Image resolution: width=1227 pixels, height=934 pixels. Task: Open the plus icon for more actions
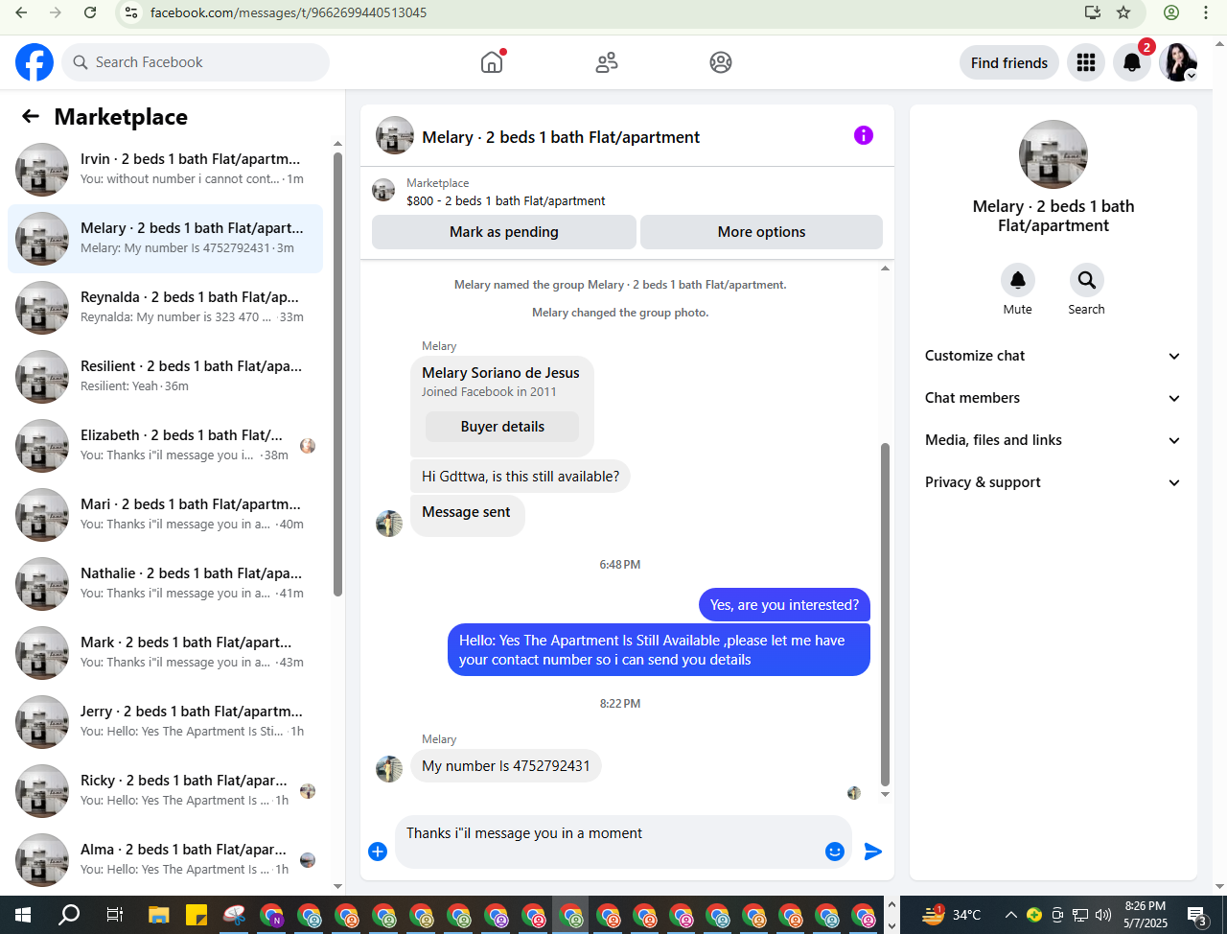tap(378, 852)
